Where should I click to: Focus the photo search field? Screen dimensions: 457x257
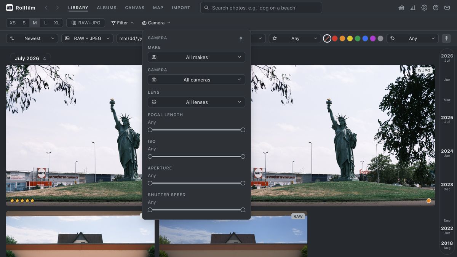pos(261,8)
